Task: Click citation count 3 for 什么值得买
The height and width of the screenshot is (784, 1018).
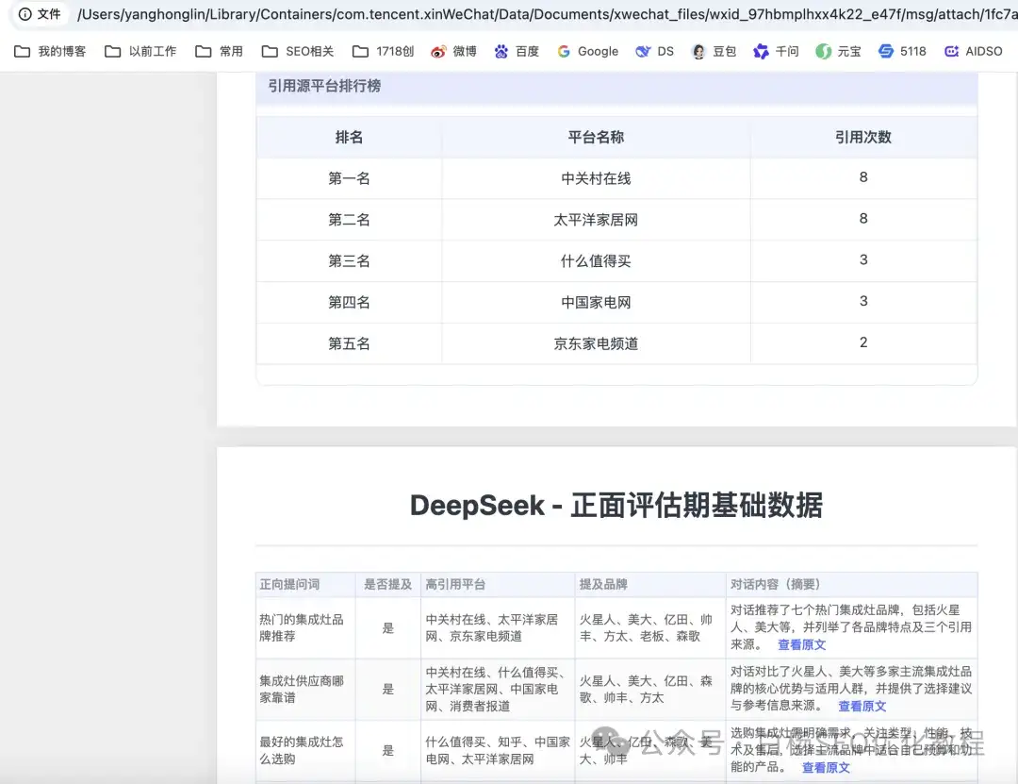Action: coord(863,260)
